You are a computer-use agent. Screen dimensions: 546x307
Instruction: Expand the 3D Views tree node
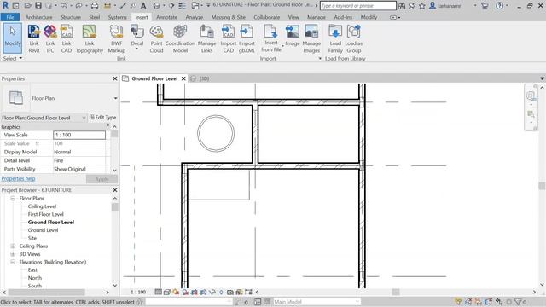13,254
